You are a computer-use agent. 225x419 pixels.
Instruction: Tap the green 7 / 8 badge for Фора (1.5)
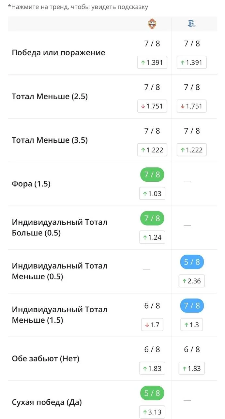click(x=152, y=174)
